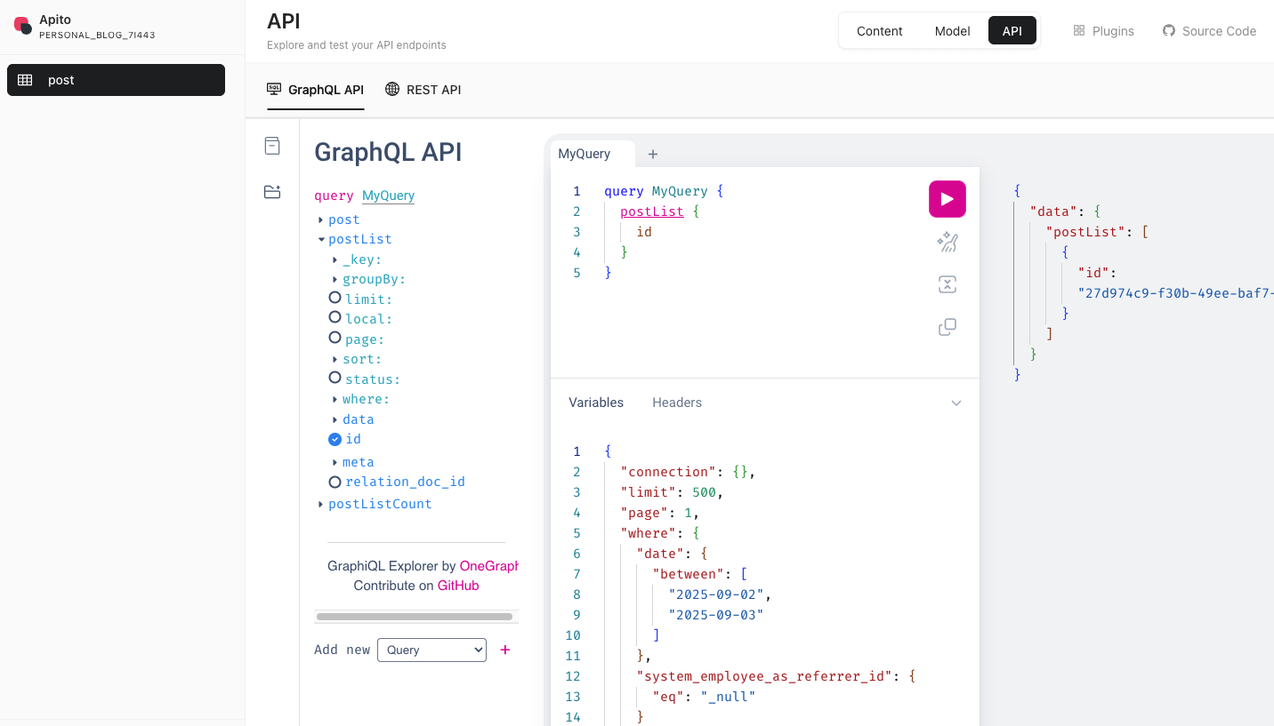Click the prettify query magic wand icon
1274x726 pixels.
tap(947, 242)
